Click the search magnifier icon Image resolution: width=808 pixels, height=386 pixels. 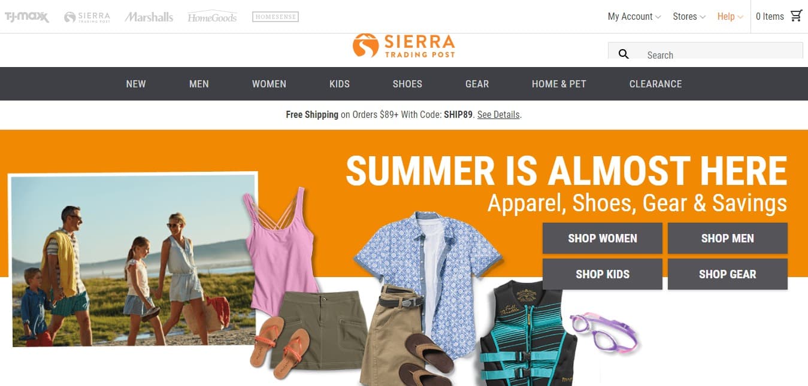[624, 54]
